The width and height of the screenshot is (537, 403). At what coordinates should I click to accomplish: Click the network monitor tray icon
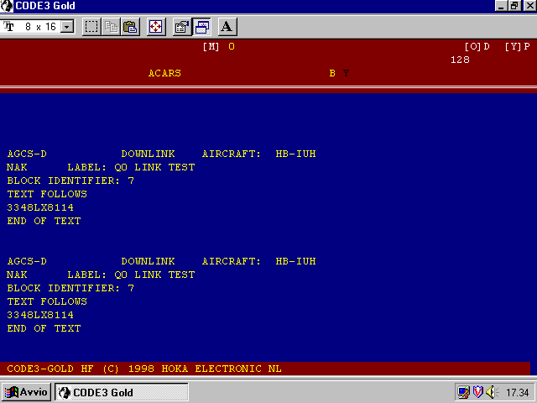463,392
